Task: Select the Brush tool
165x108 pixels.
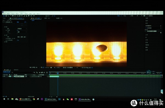Action: point(24,16)
